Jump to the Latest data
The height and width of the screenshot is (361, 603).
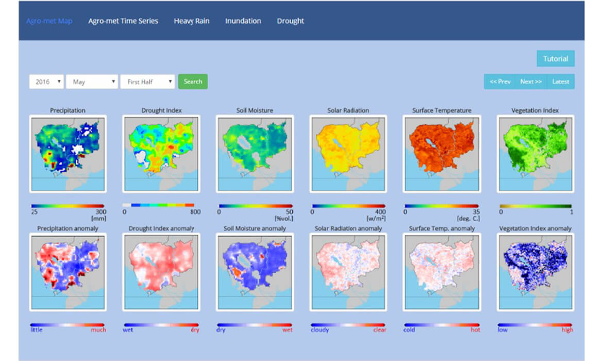tap(560, 81)
